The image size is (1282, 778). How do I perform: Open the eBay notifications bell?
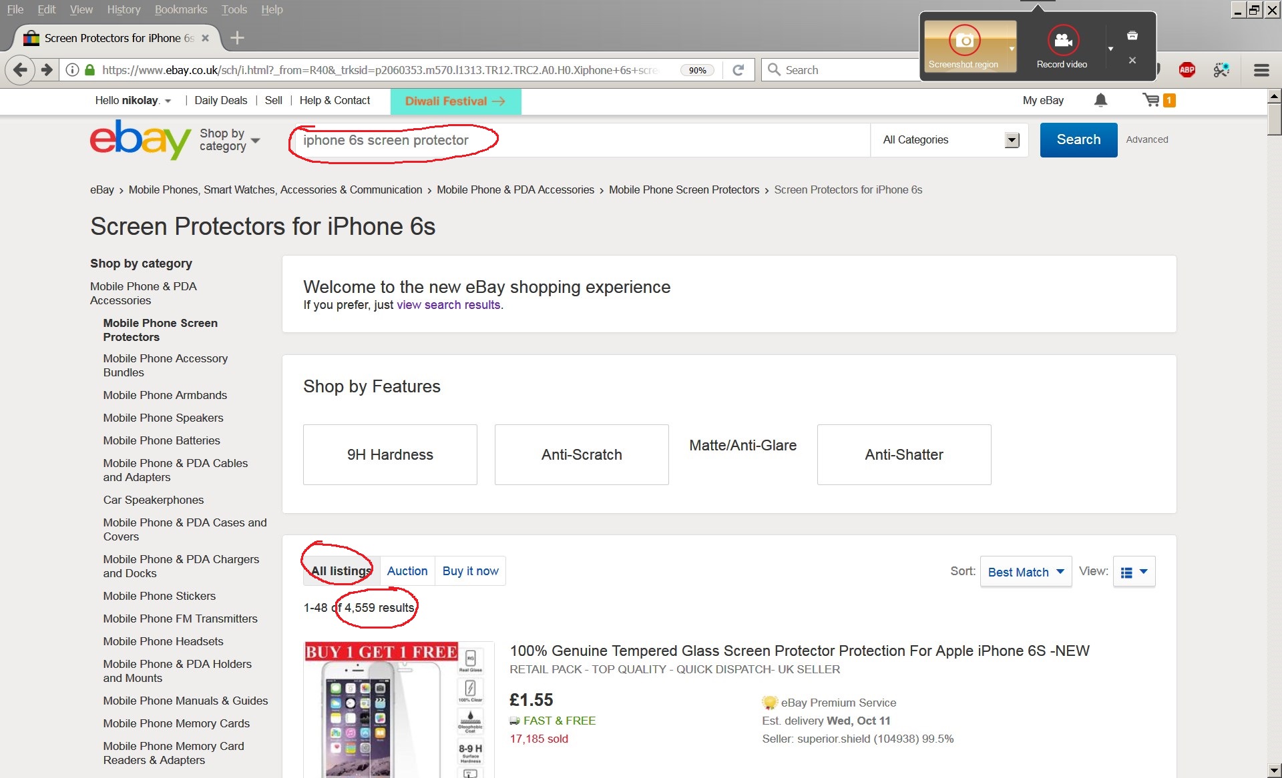pyautogui.click(x=1100, y=100)
